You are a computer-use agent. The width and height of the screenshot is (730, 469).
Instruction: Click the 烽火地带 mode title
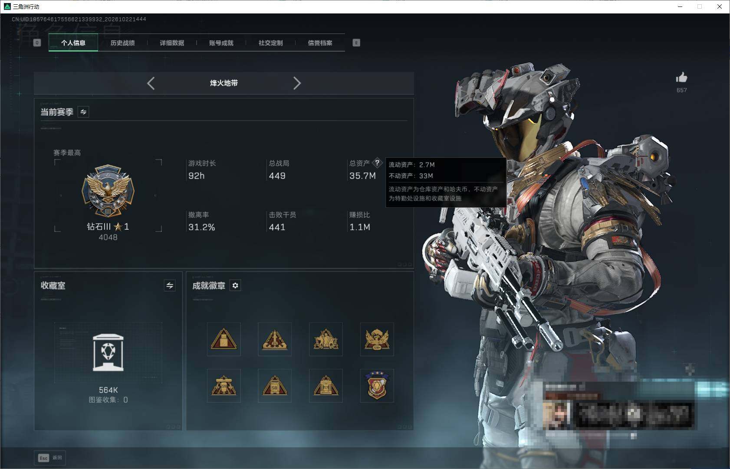[x=224, y=83]
